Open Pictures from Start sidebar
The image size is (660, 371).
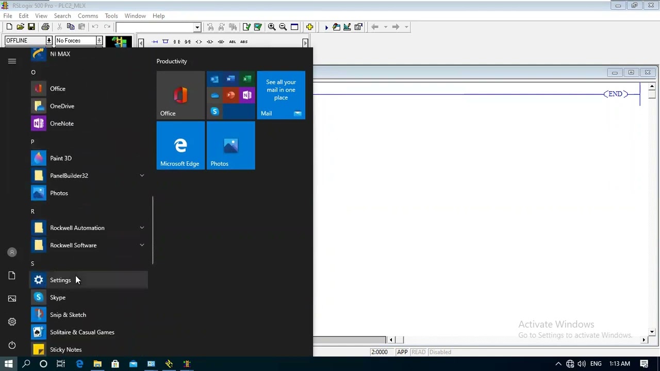coord(12,299)
